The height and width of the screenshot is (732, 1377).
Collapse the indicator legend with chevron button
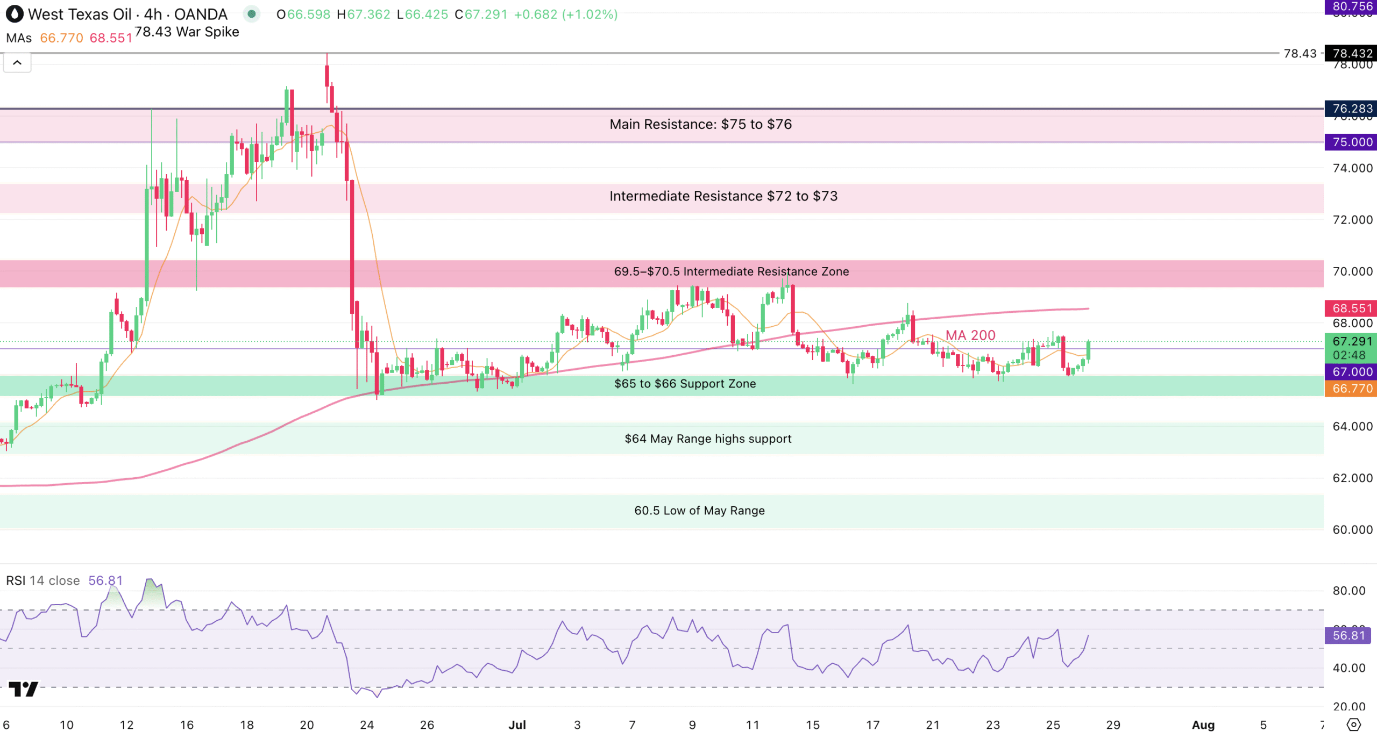pyautogui.click(x=17, y=63)
